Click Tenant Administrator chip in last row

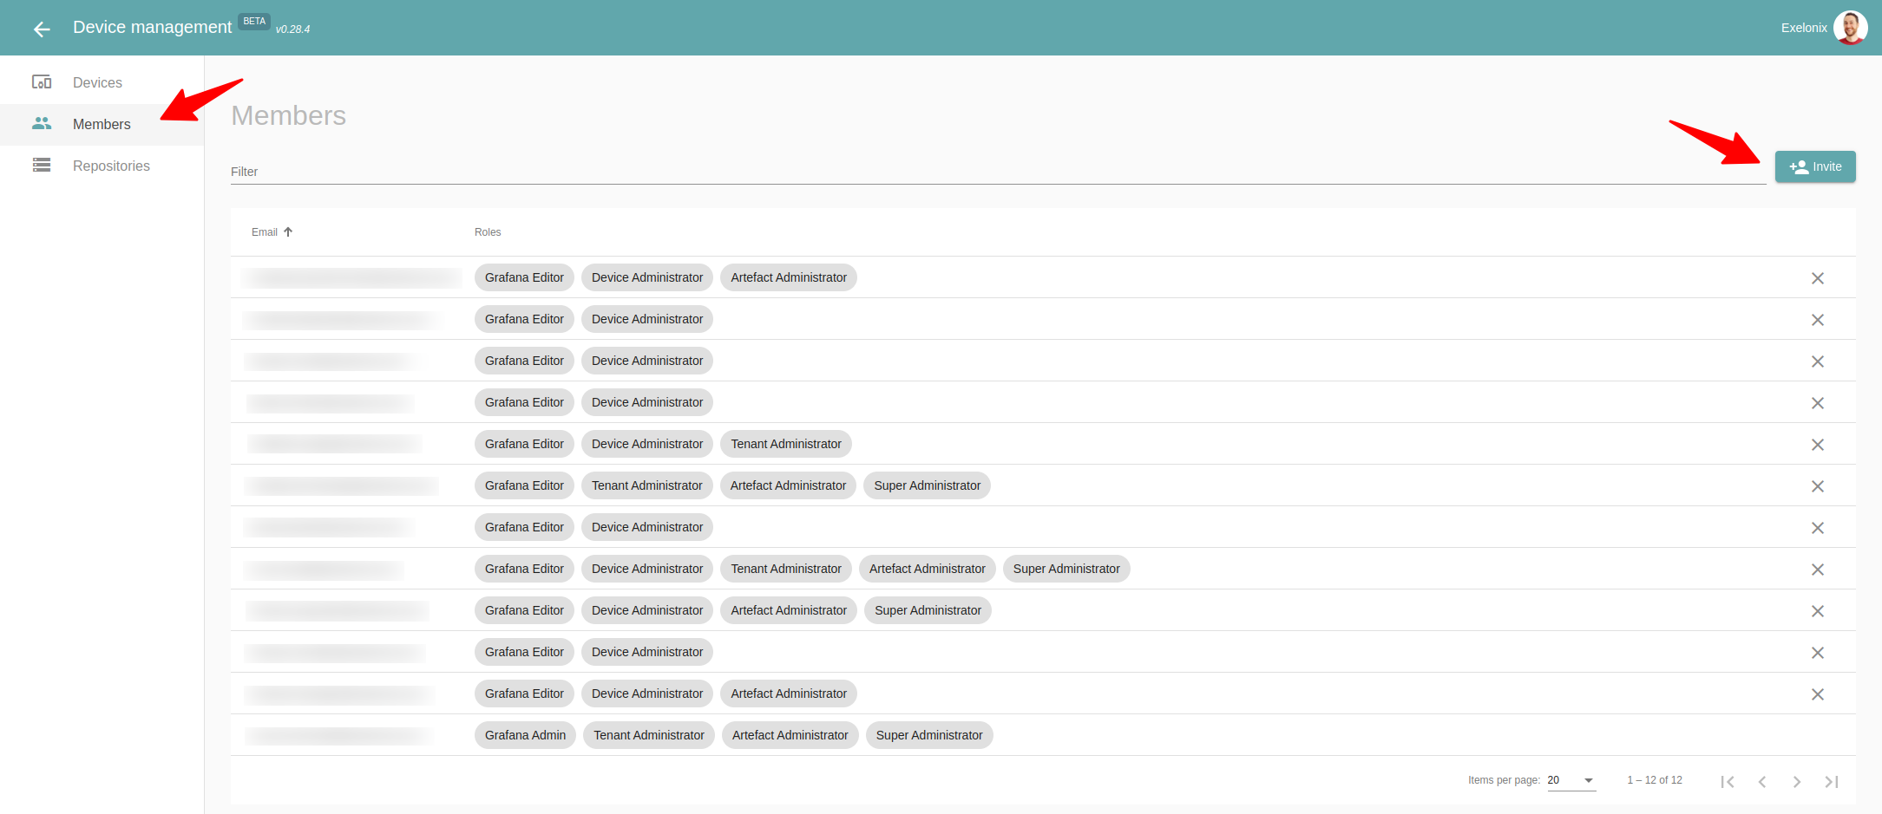click(x=649, y=735)
